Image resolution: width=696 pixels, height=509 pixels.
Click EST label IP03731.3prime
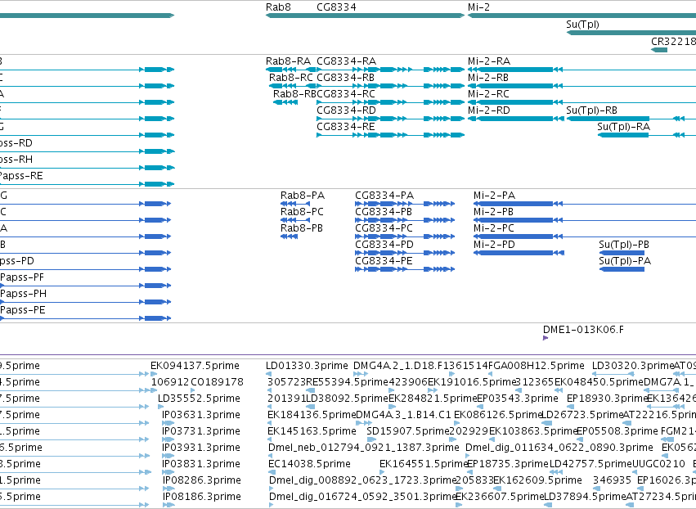[201, 431]
